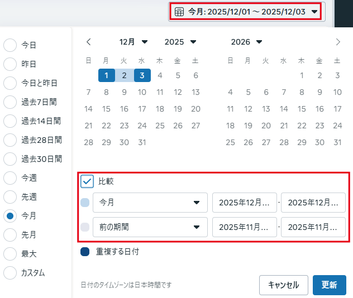Click calendar icon in date range button

point(179,11)
